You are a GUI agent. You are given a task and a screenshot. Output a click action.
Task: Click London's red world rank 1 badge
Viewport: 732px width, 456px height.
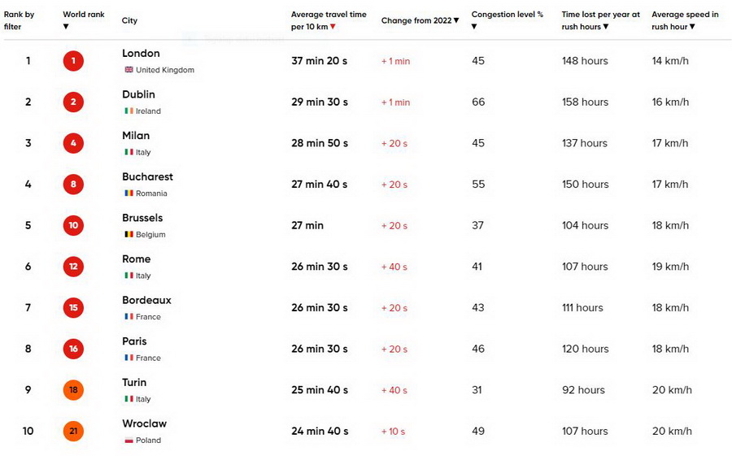coord(73,61)
